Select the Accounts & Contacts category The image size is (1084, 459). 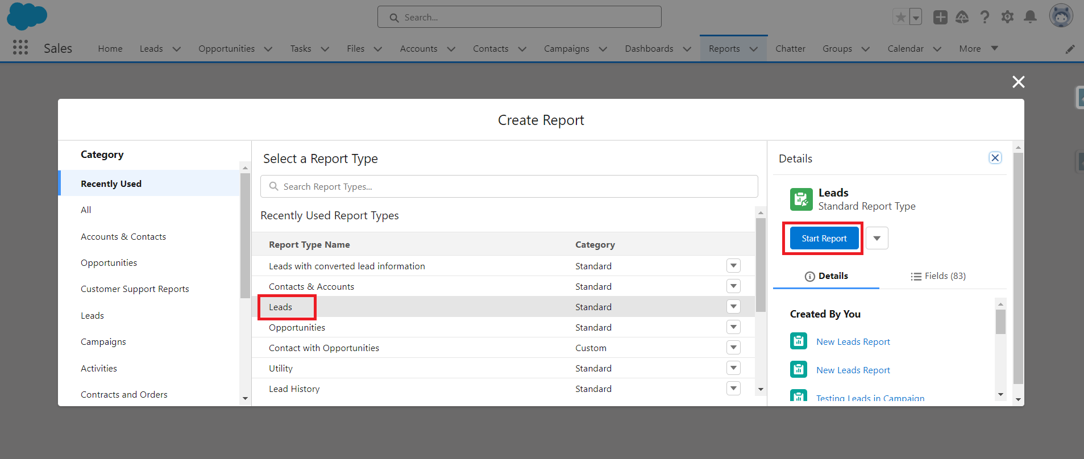pos(123,236)
